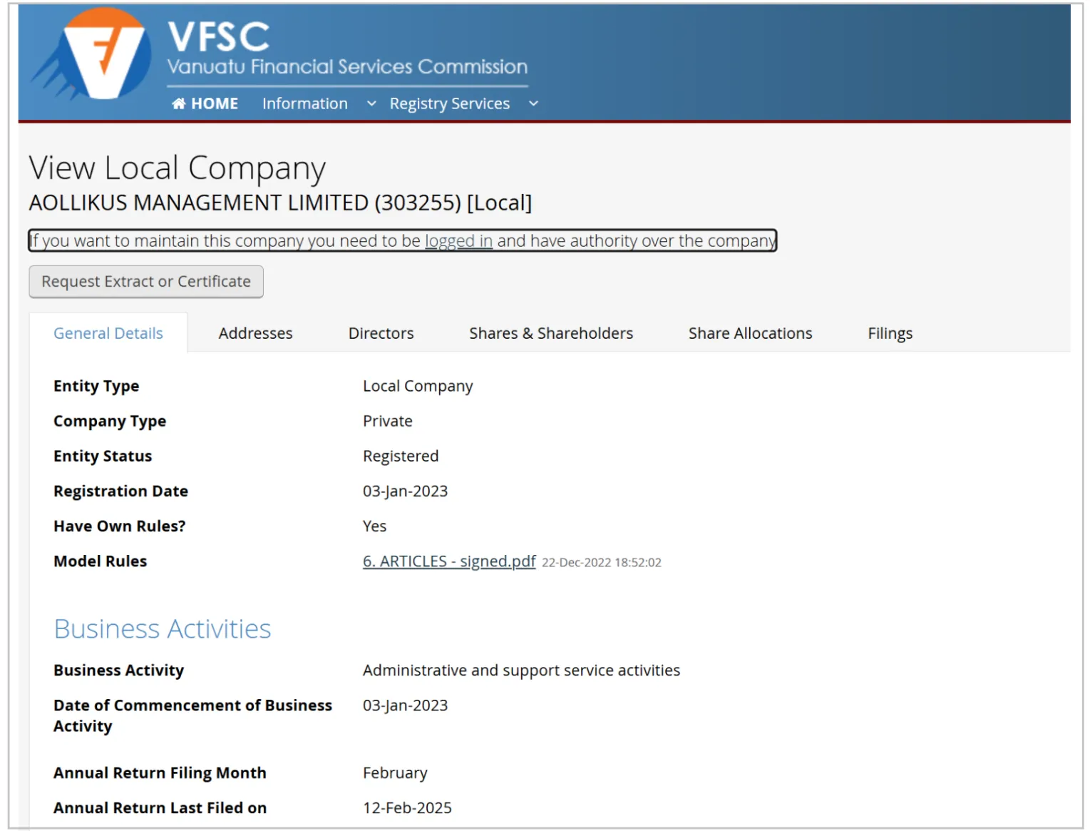Screen dimensions: 1090x831
Task: Open the Directors tab
Action: (381, 333)
